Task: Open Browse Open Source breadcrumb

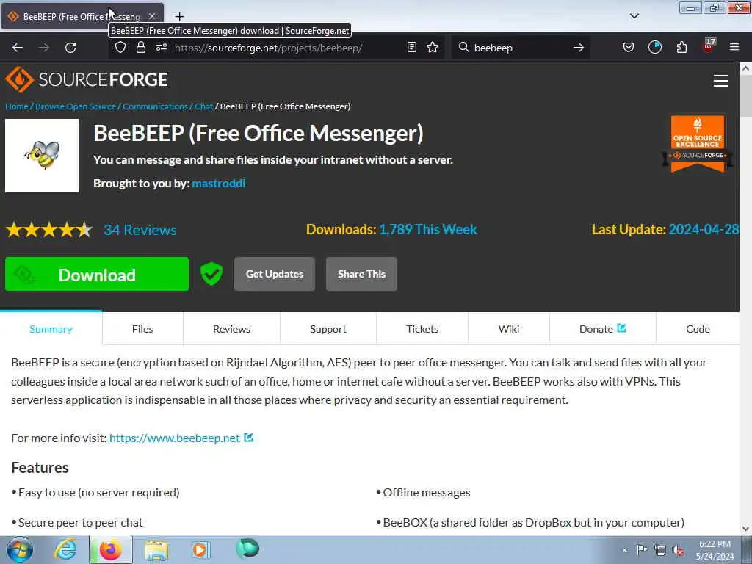Action: 76,106
